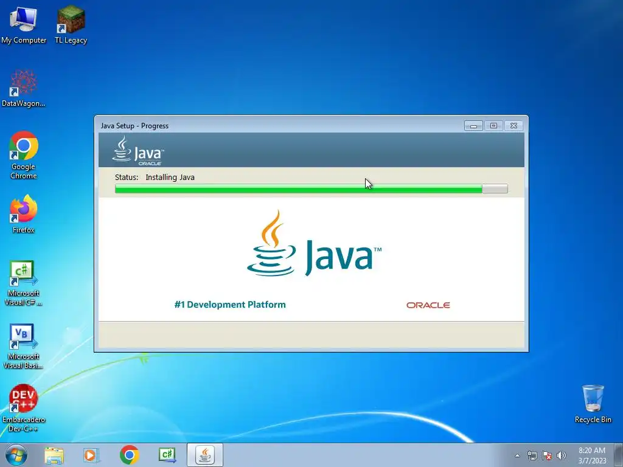Image resolution: width=623 pixels, height=467 pixels.
Task: Select the Google Chrome desktop shortcut
Action: click(x=24, y=155)
